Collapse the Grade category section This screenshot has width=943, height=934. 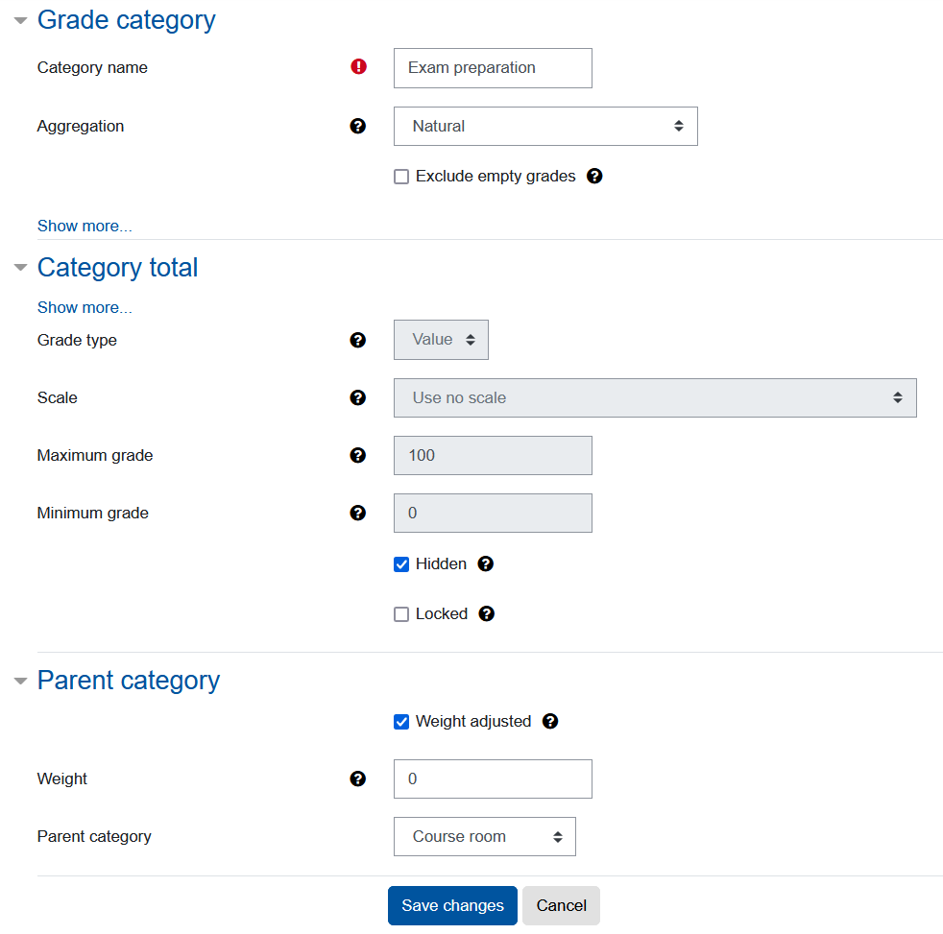(20, 20)
